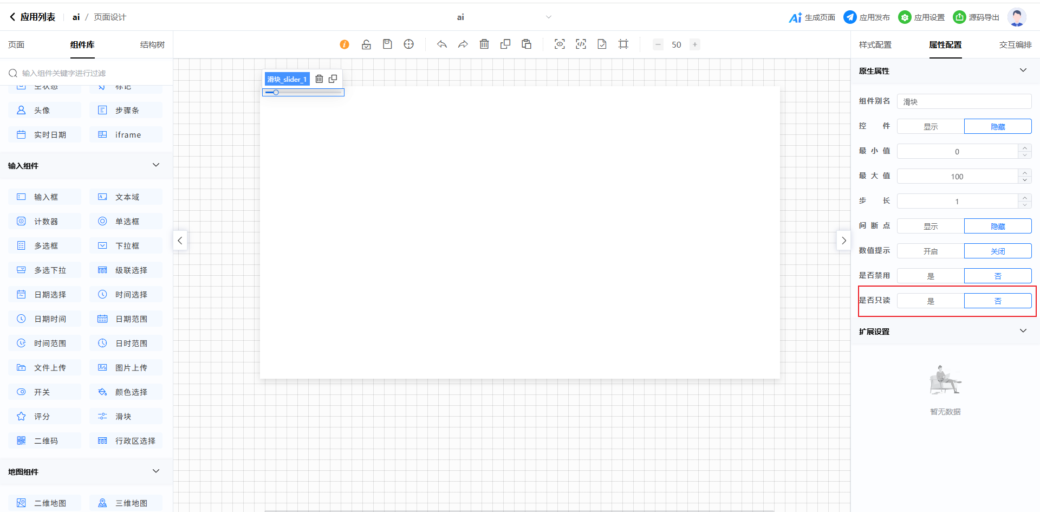Click the save icon in toolbar
This screenshot has height=512, width=1040.
tap(387, 44)
